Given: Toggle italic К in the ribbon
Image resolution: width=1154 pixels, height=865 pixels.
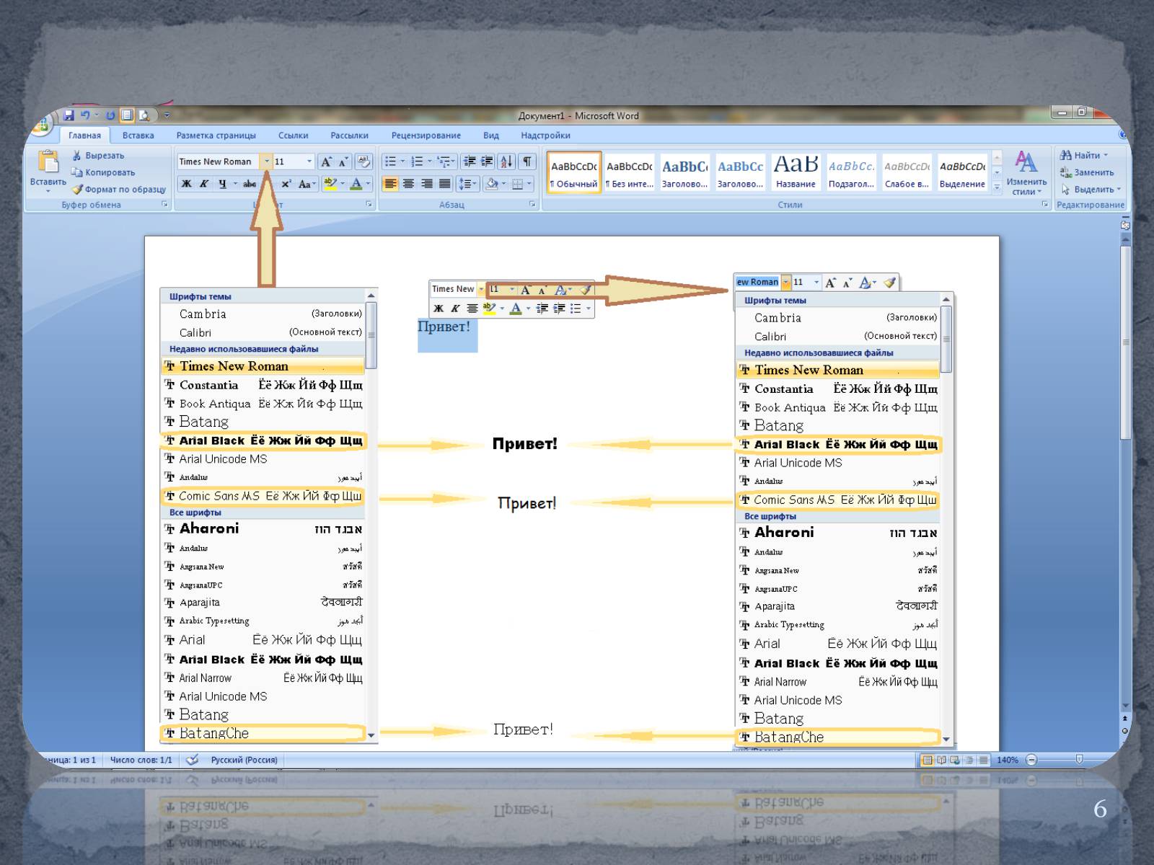Looking at the screenshot, I should point(204,184).
